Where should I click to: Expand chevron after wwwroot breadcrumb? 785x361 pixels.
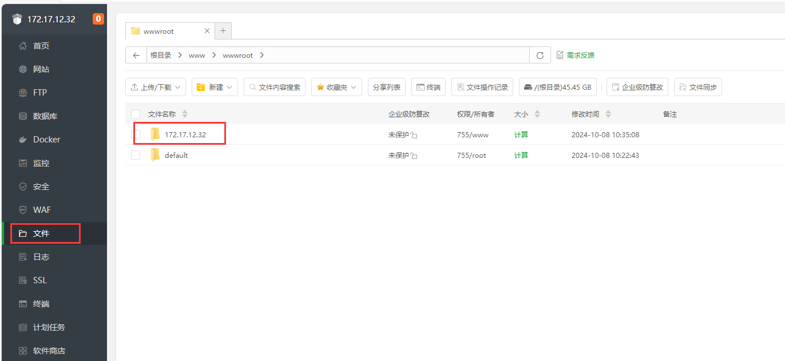click(x=261, y=55)
